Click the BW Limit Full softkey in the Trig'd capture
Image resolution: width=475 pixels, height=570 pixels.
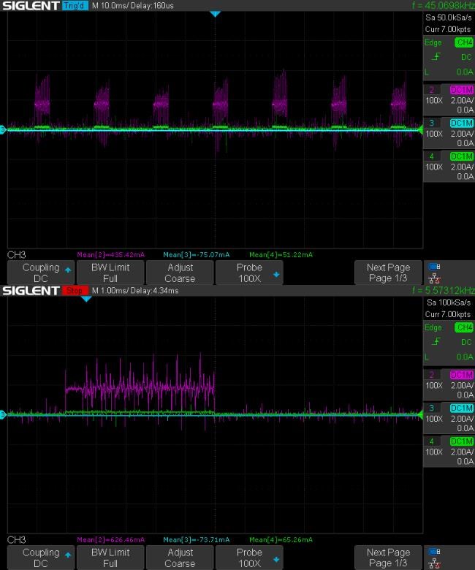[110, 273]
